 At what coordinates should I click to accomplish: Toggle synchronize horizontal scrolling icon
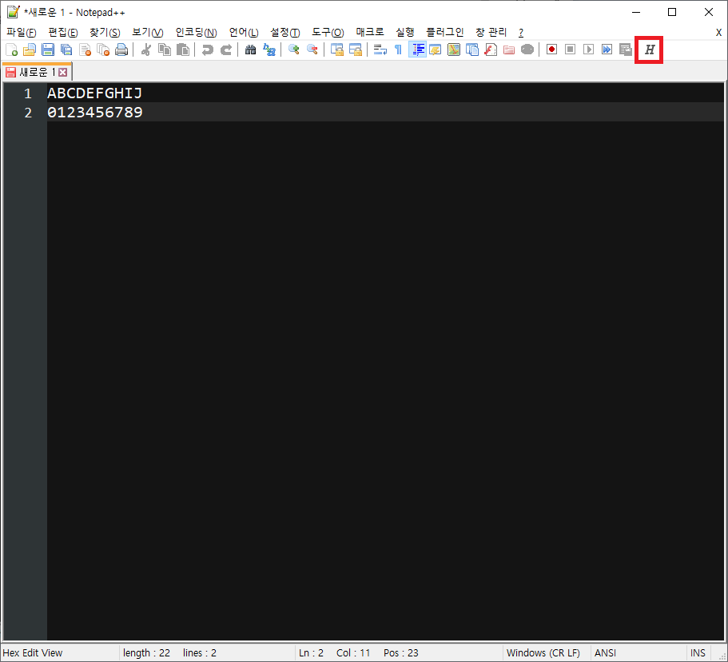point(355,50)
